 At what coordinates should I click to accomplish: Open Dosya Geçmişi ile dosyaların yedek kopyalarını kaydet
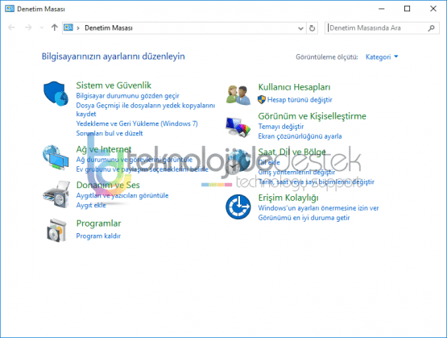146,110
